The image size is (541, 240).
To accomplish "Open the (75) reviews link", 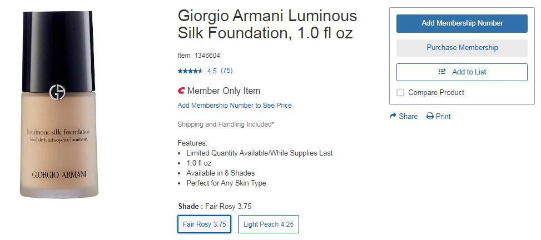I will (x=226, y=71).
